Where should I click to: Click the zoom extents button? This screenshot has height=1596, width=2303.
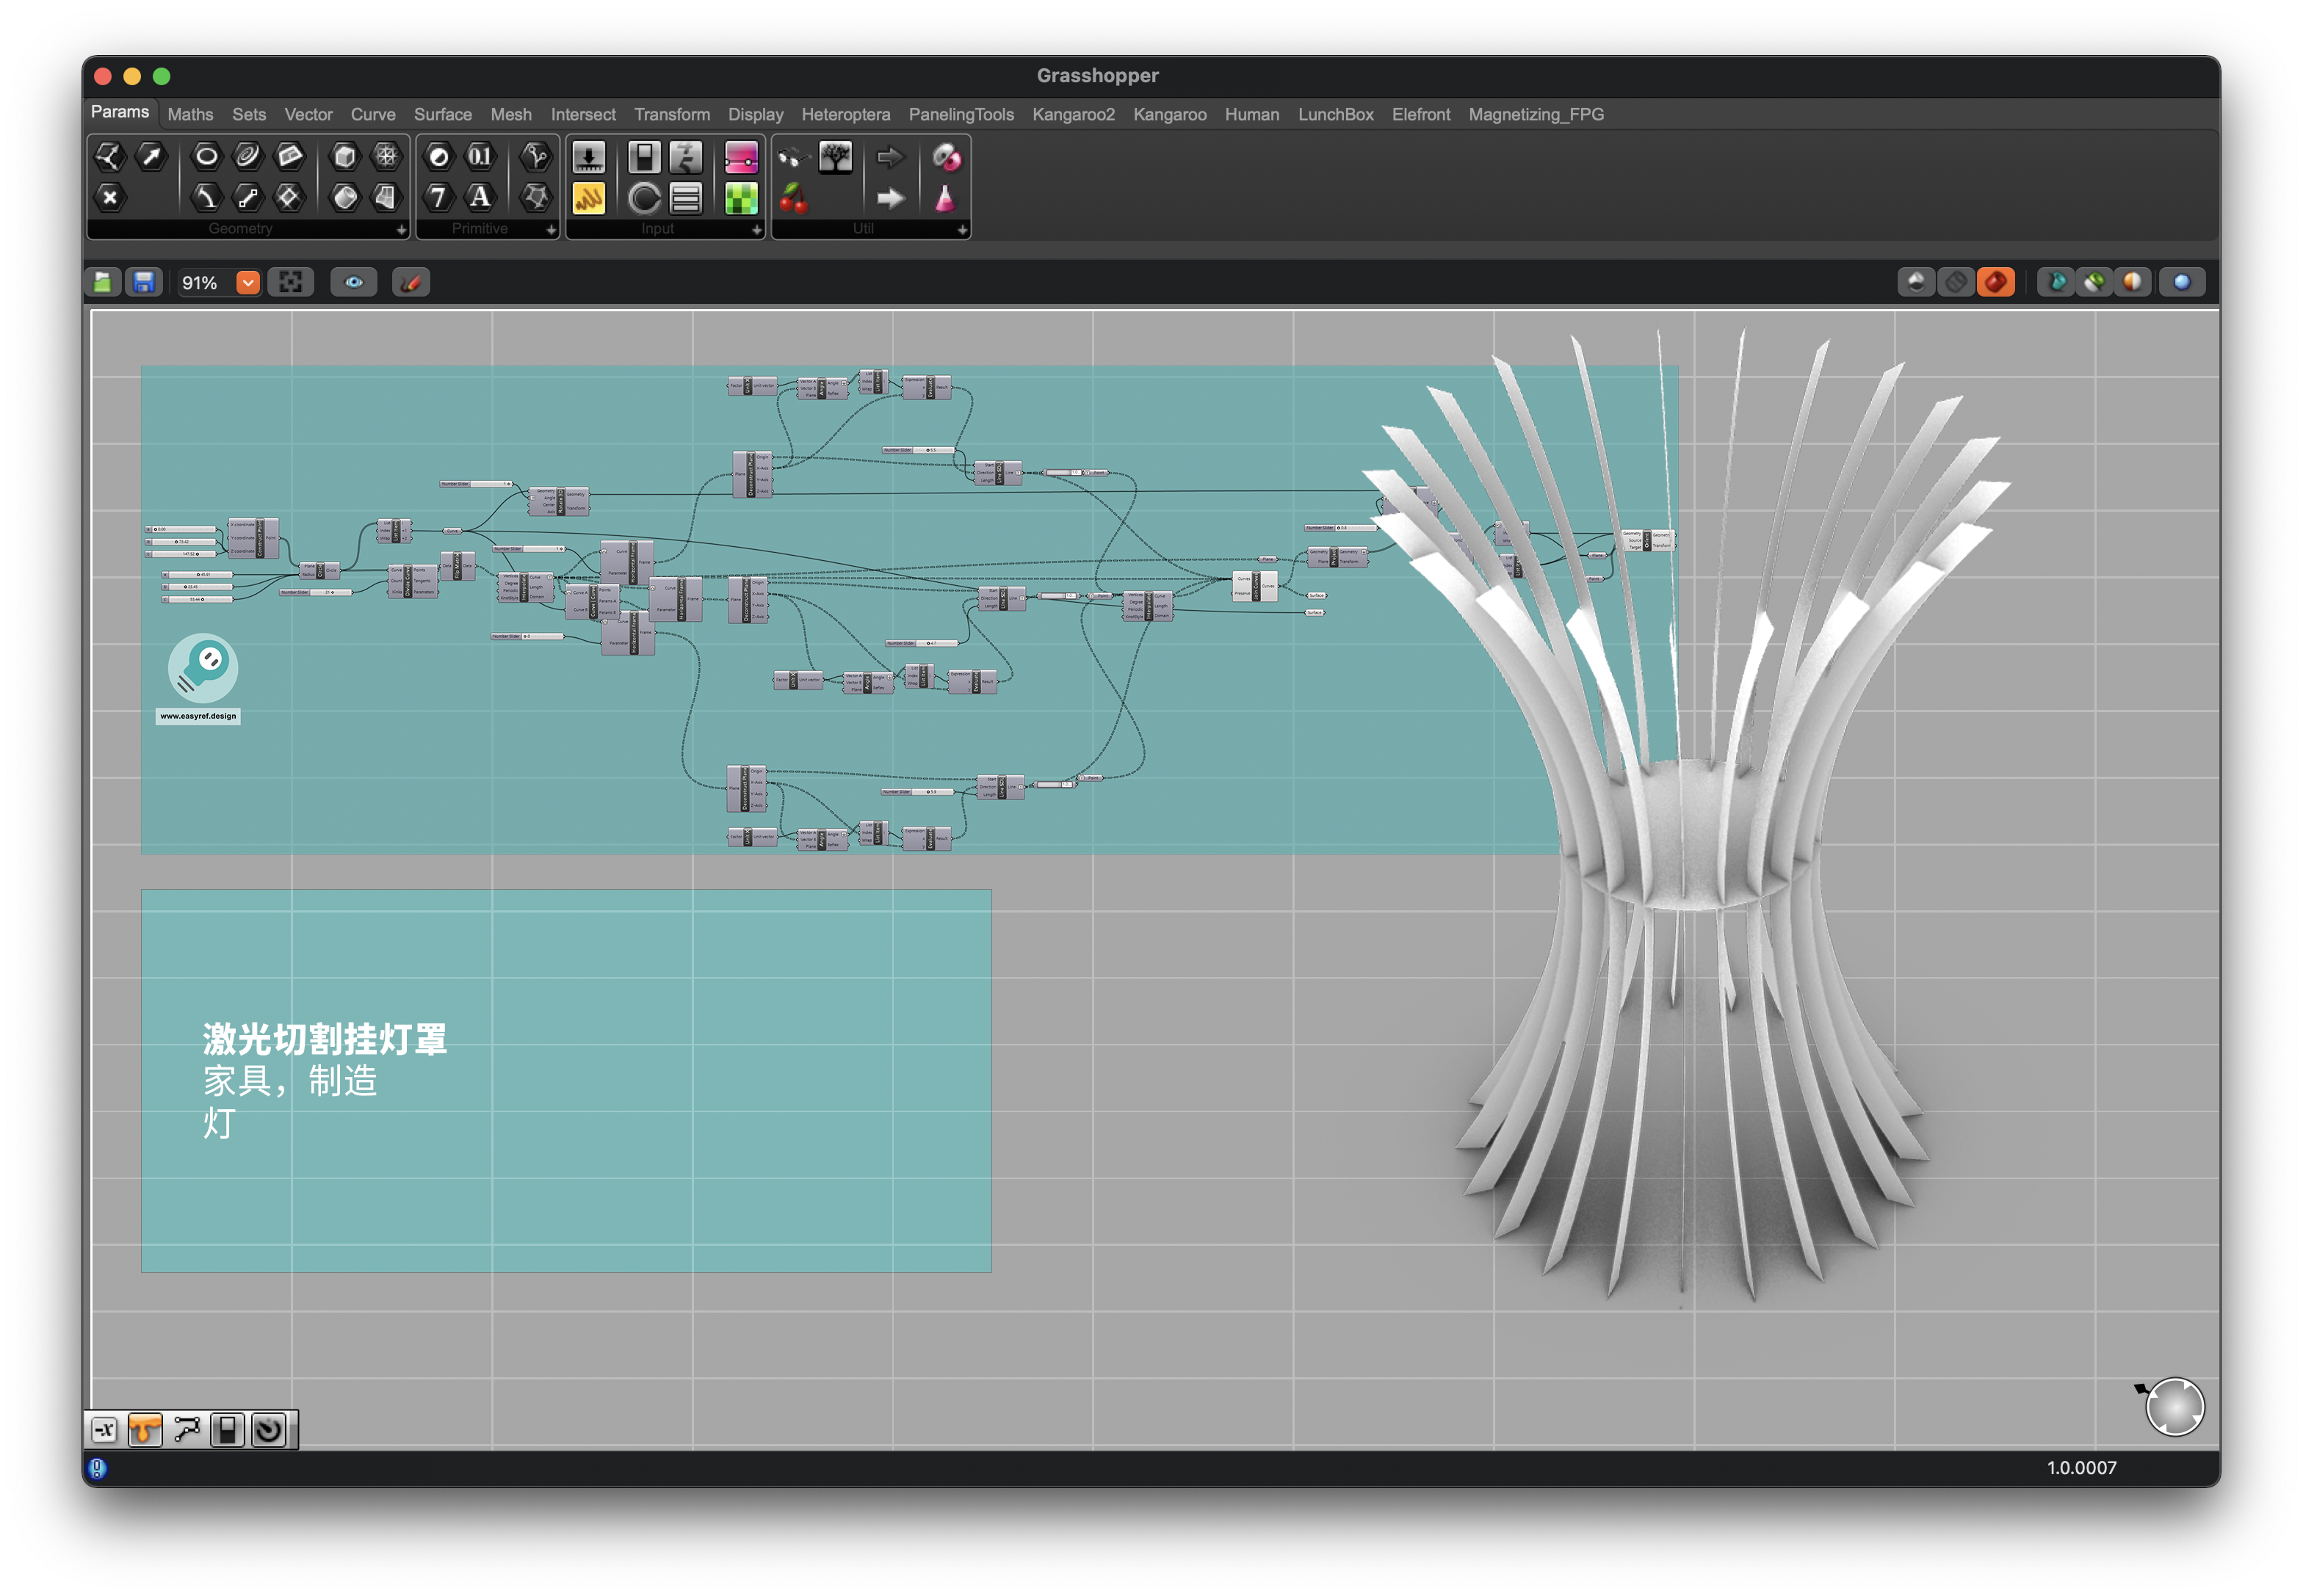[x=290, y=283]
